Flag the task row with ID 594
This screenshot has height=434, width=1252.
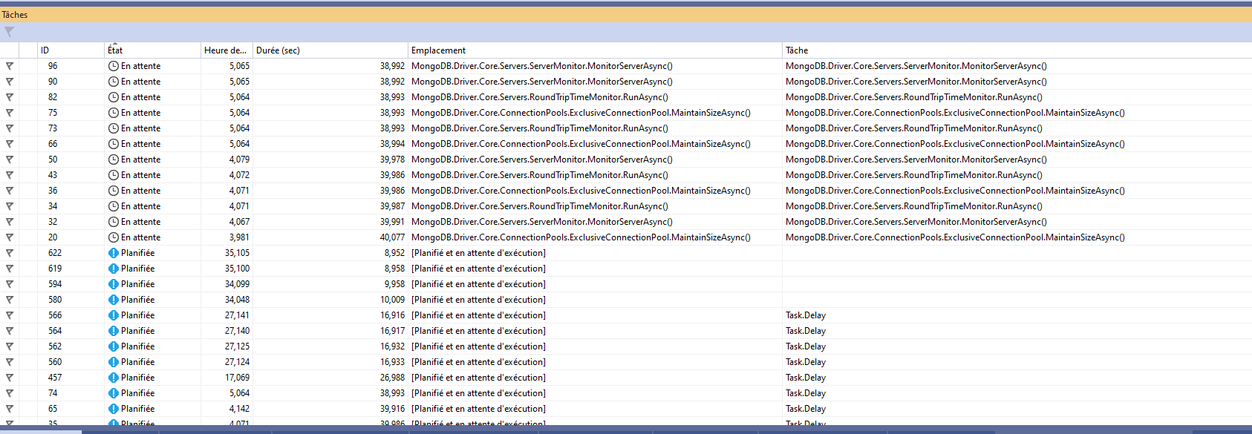point(10,284)
